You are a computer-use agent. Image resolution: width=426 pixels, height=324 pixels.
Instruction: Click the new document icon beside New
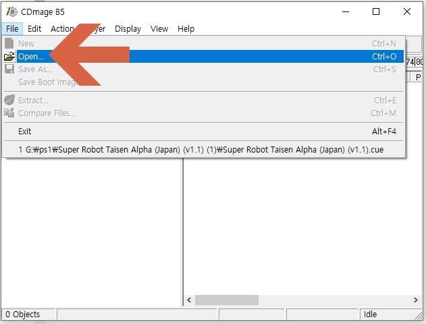pyautogui.click(x=9, y=43)
